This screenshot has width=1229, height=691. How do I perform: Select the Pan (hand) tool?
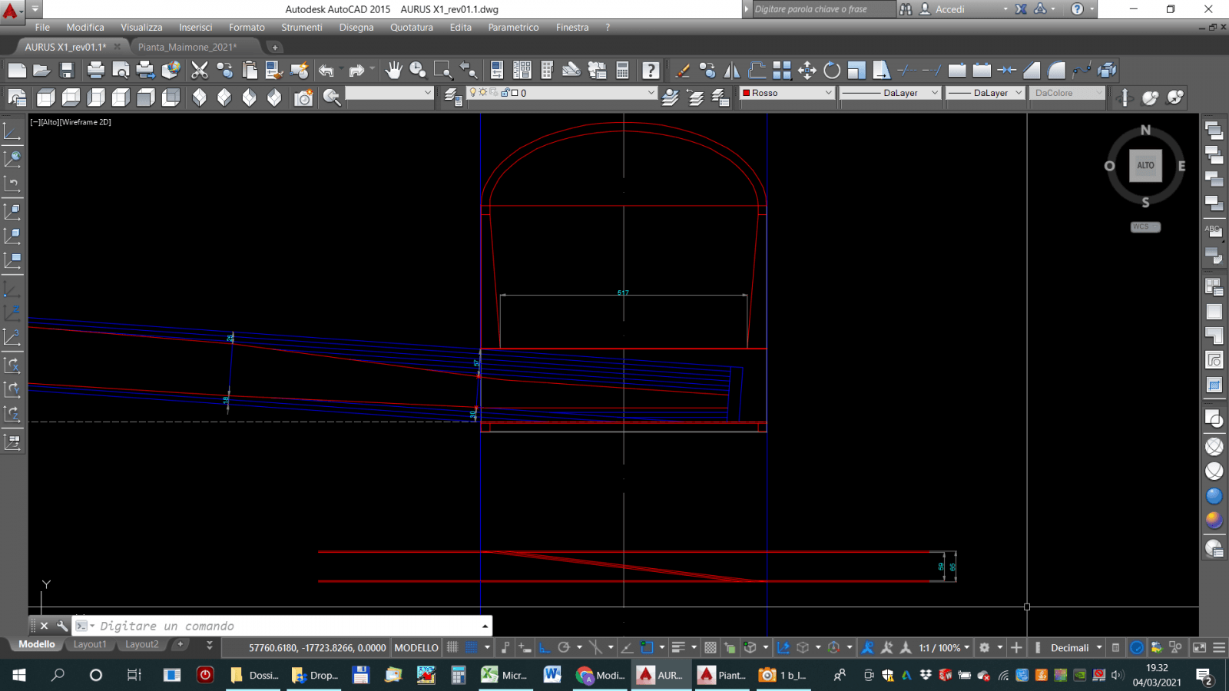pyautogui.click(x=393, y=71)
